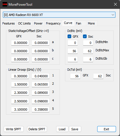Viewport: 120px width, 136px height.
Task: Edit StaticVoltageOffset GFX field in row a
Action: click(20, 43)
